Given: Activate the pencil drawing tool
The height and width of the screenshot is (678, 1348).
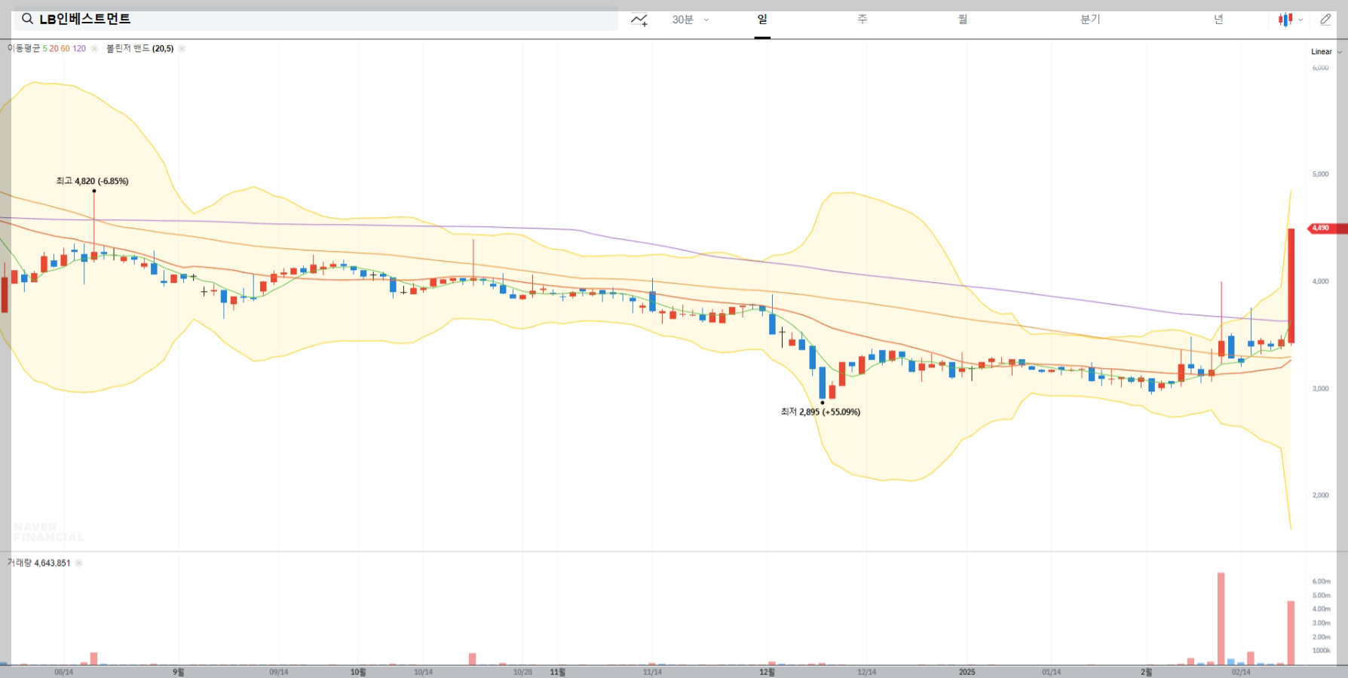Looking at the screenshot, I should coord(1325,20).
